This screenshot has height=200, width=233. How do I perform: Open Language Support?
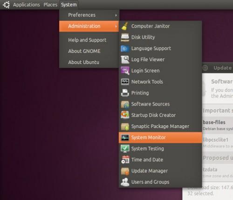point(160,49)
